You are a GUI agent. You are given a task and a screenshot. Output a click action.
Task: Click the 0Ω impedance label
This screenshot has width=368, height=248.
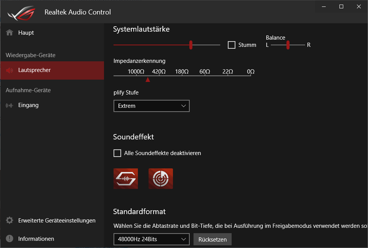tap(251, 72)
